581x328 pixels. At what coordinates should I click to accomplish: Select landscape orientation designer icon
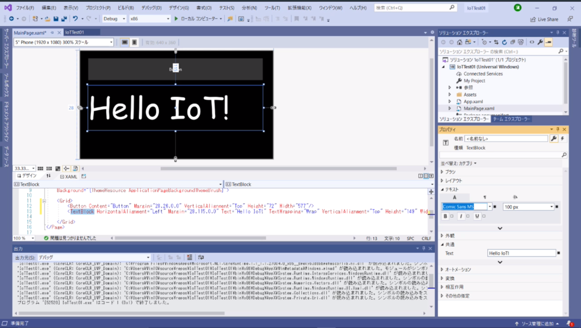click(125, 42)
